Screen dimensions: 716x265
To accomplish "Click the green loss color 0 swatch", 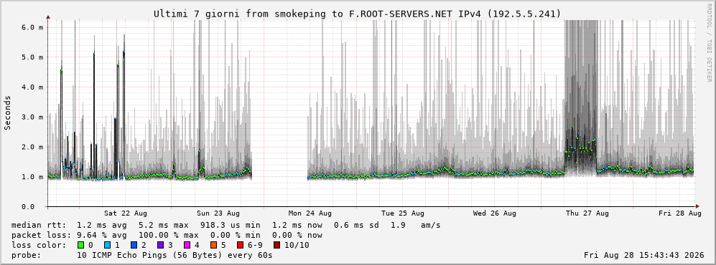I will coord(81,245).
